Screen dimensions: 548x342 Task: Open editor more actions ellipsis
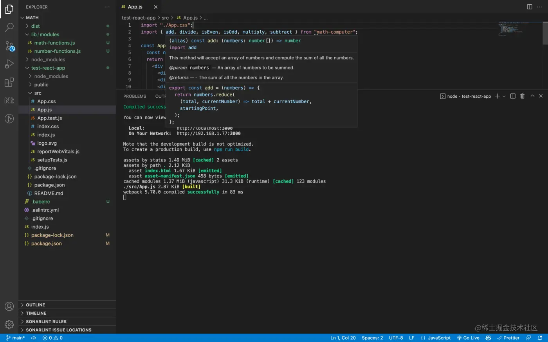[x=540, y=7]
